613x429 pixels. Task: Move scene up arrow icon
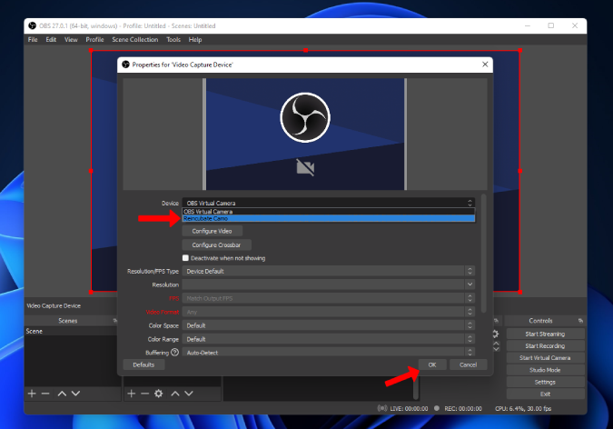pos(62,394)
